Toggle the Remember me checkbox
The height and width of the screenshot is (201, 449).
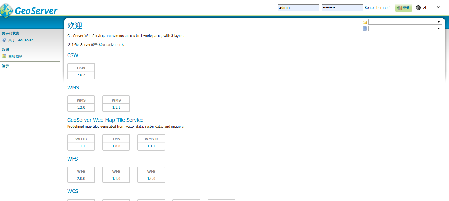coord(391,8)
